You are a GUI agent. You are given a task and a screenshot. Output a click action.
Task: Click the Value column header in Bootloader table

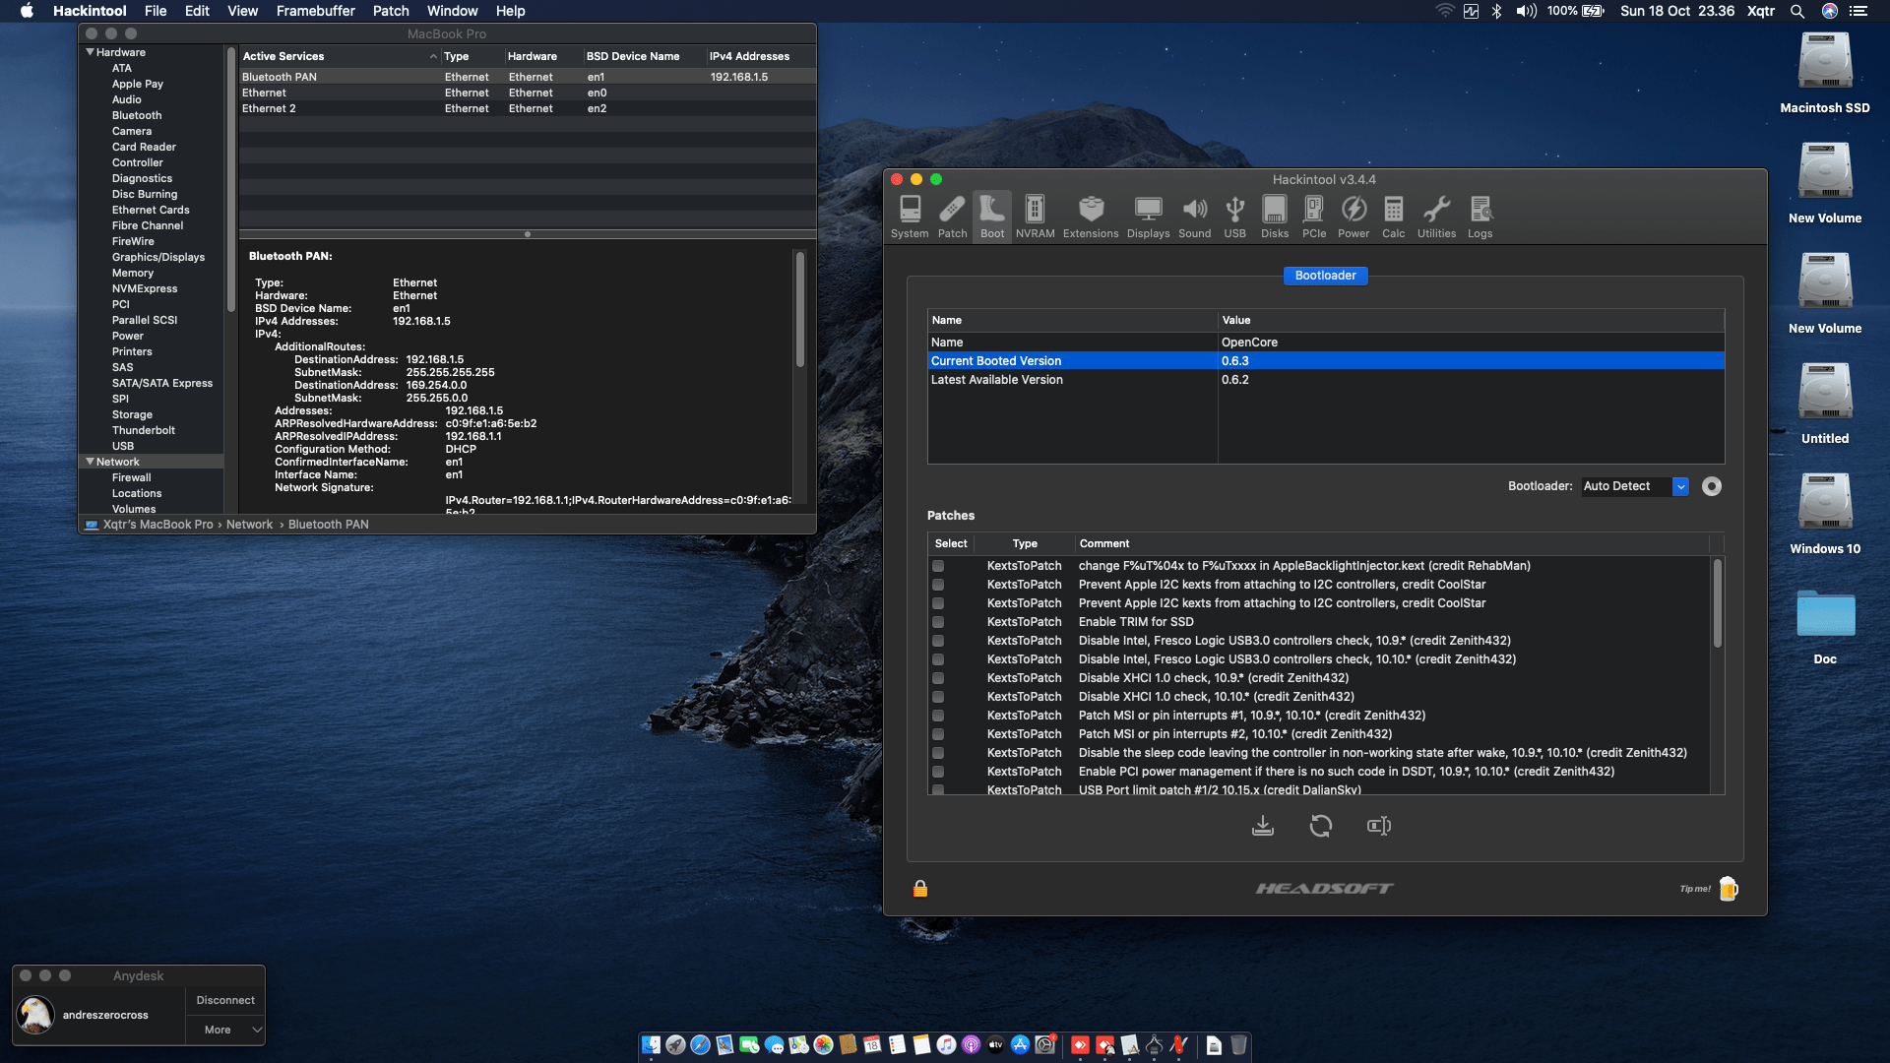click(1471, 320)
